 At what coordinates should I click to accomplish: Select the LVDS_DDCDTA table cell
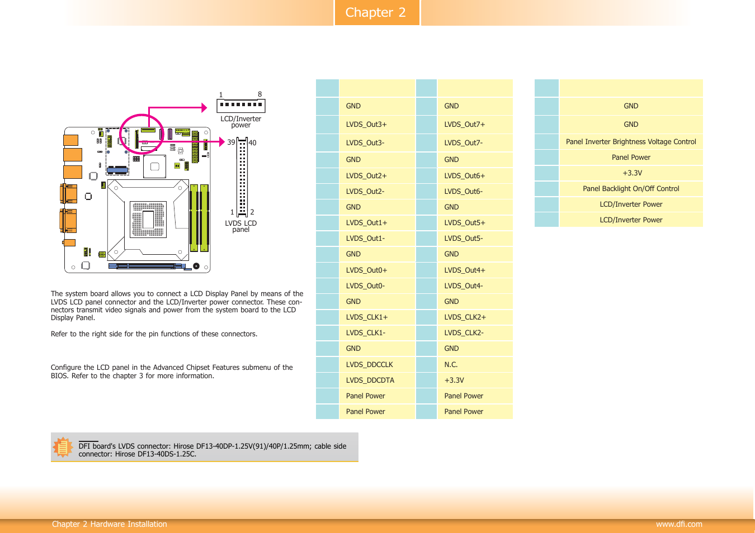tap(377, 380)
